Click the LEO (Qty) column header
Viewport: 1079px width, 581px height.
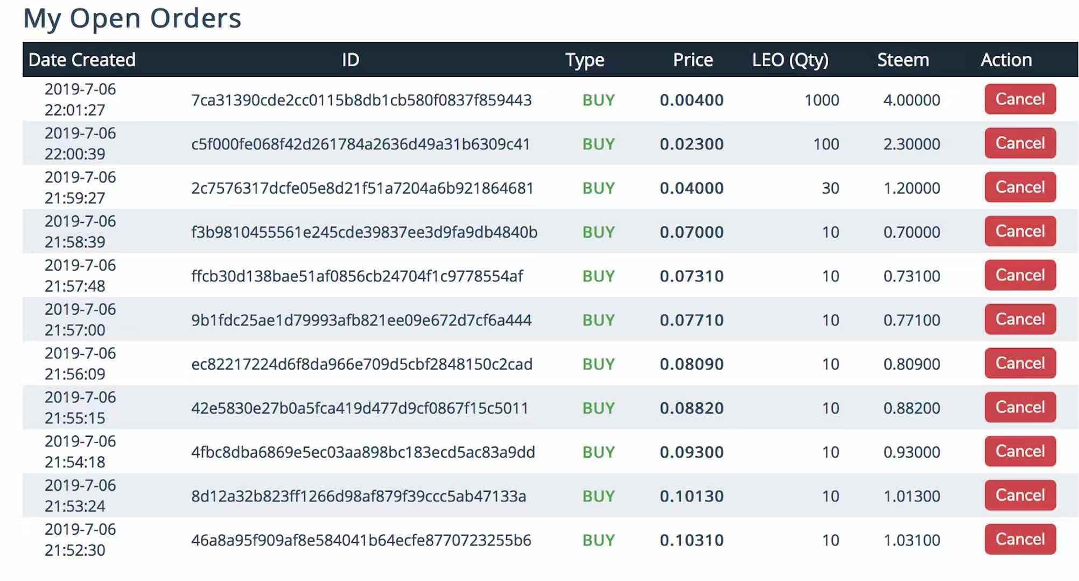[790, 60]
